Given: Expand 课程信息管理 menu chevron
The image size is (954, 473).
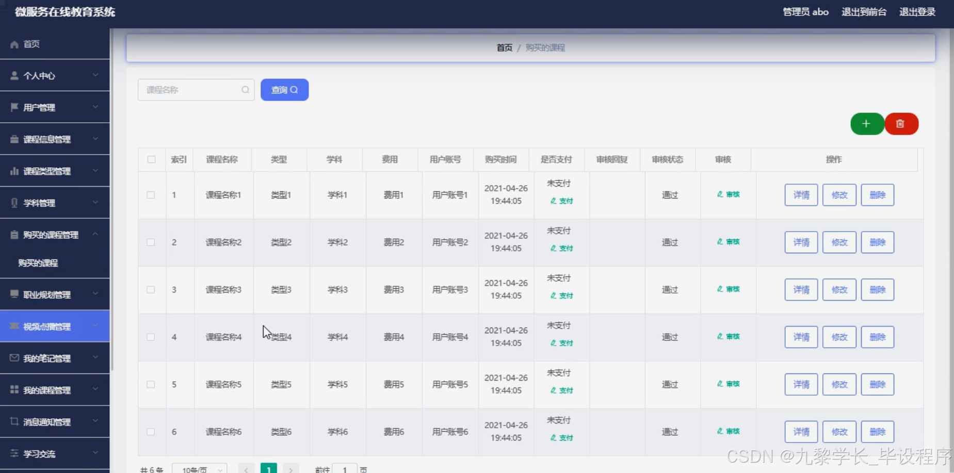Looking at the screenshot, I should tap(95, 139).
